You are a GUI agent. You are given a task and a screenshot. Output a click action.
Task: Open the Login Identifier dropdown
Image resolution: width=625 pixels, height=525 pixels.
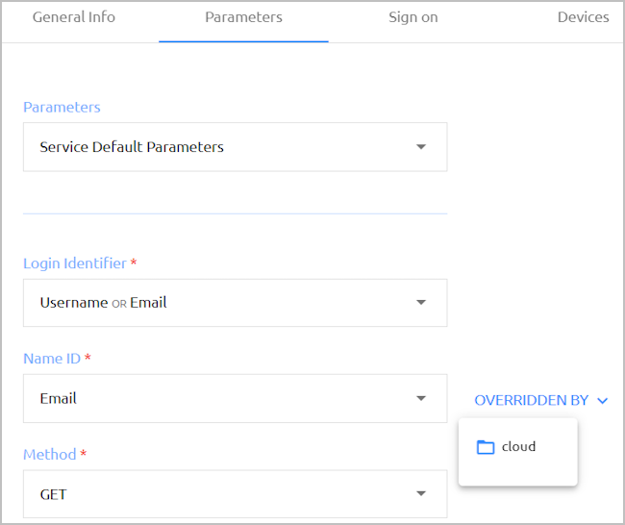coord(236,303)
